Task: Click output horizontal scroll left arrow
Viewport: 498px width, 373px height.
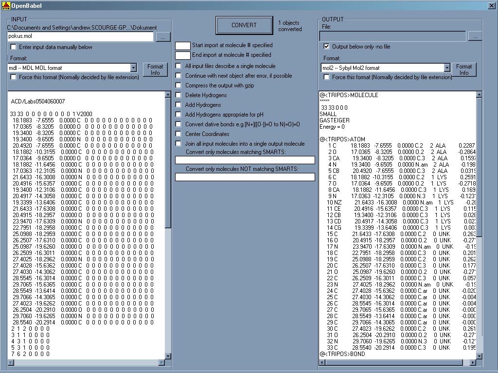Action: pos(322,362)
